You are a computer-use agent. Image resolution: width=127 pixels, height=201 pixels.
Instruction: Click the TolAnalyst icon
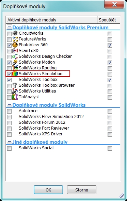coord(15,97)
